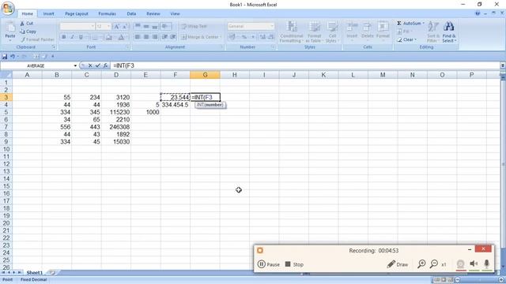Toggle align text left
The width and height of the screenshot is (506, 284).
click(138, 37)
